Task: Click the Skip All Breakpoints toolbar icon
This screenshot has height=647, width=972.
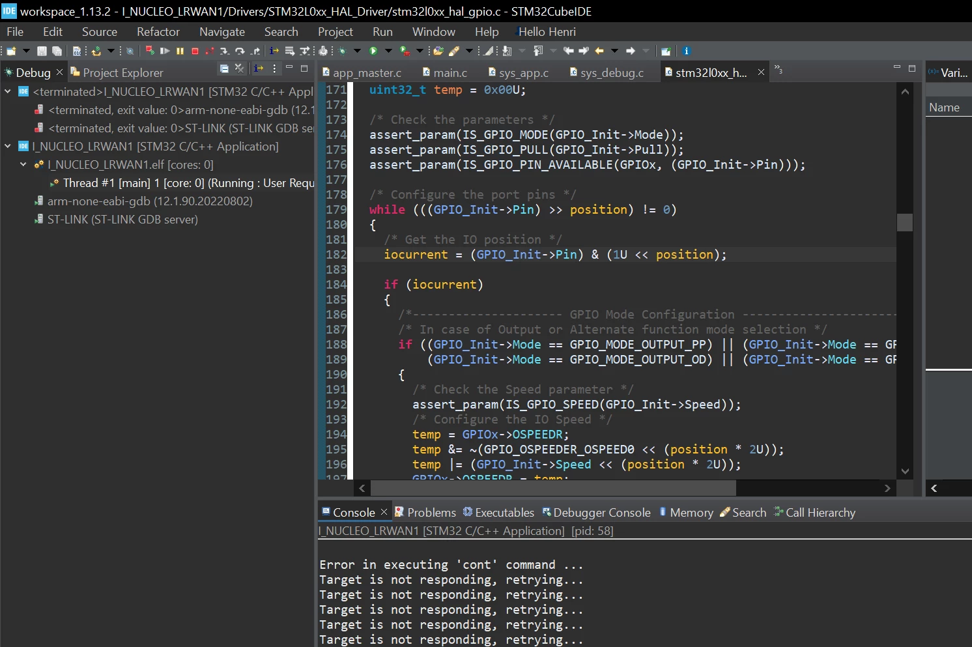Action: point(130,51)
